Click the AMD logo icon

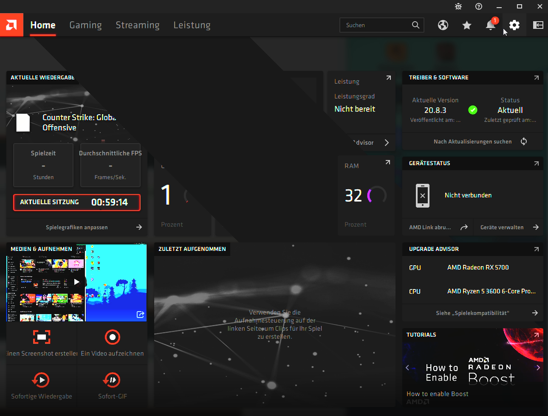(x=11, y=25)
